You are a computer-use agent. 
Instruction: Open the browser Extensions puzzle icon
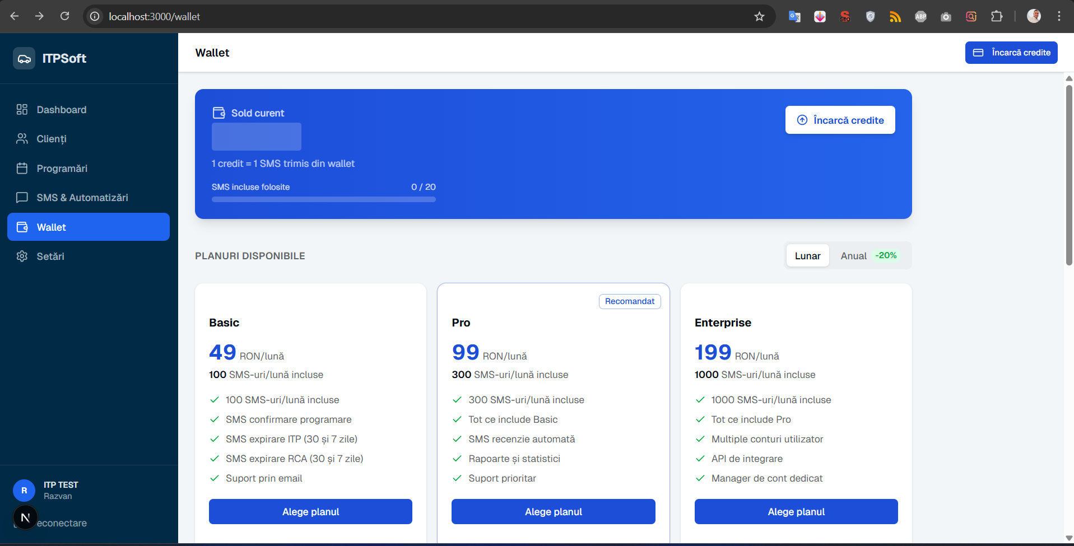tap(997, 17)
